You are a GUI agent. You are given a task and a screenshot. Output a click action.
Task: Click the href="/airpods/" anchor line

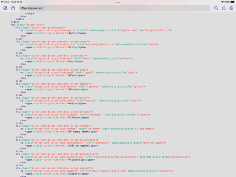coord(85,115)
